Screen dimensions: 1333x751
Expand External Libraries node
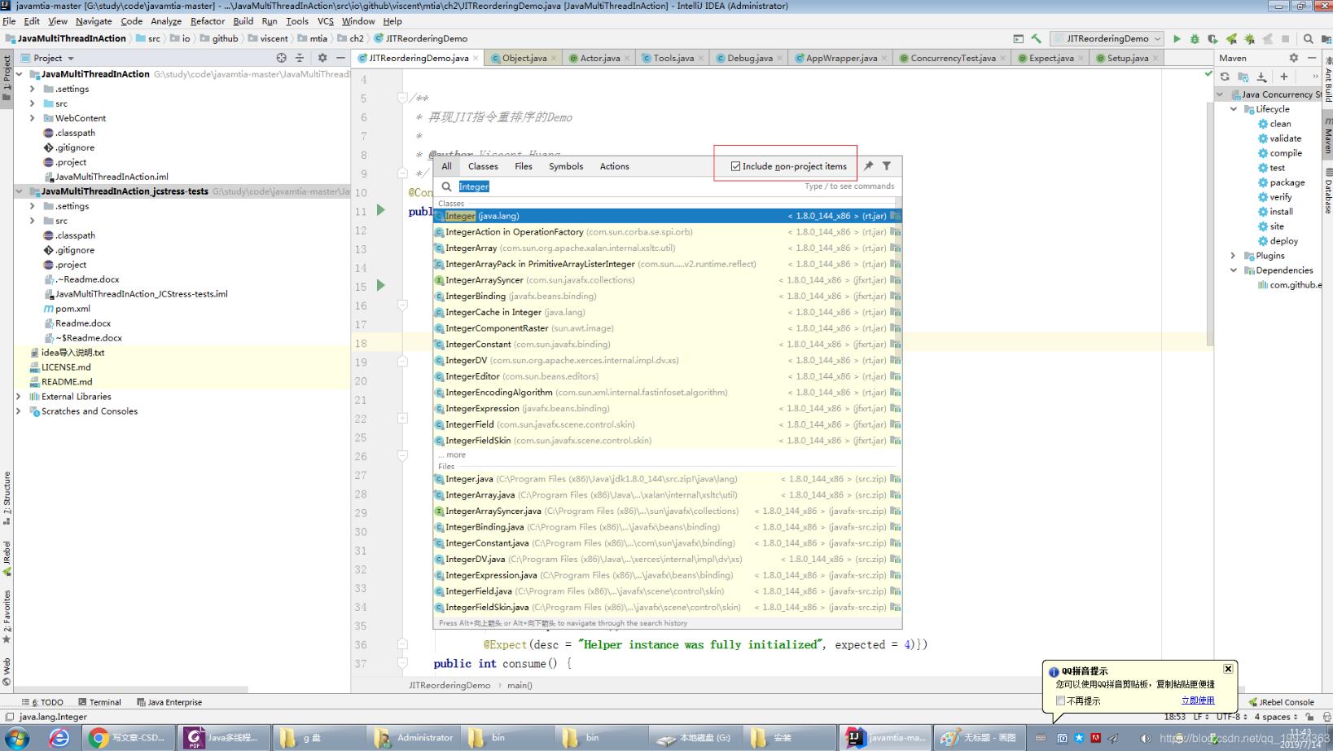[19, 397]
